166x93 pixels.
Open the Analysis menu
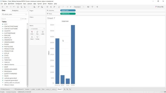tap(30, 4)
